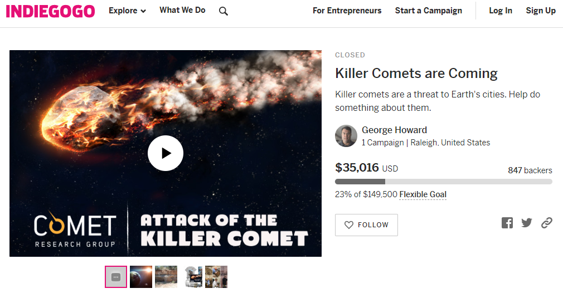Open the What We Do menu

click(x=182, y=10)
